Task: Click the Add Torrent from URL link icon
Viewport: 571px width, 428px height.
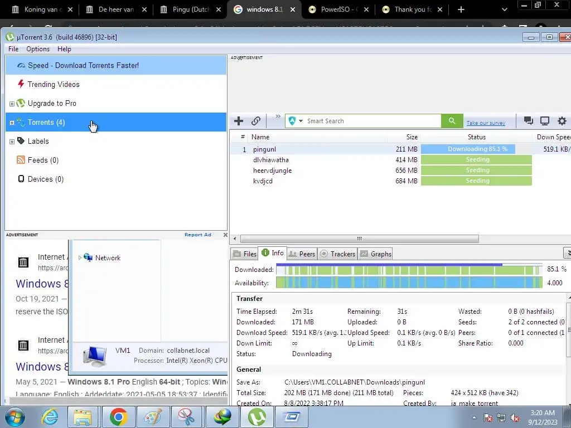Action: click(x=256, y=121)
